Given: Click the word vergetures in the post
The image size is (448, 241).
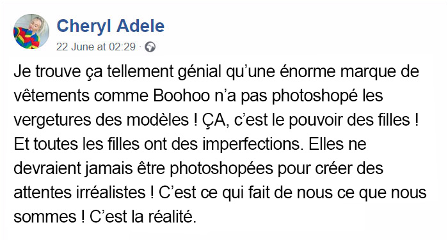Looking at the screenshot, I should point(52,120).
